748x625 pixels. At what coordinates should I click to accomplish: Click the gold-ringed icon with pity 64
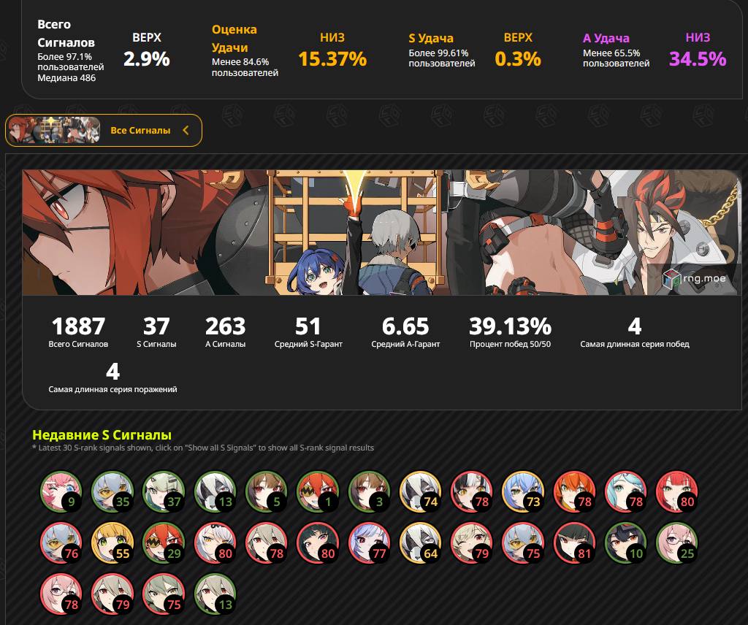pyautogui.click(x=420, y=543)
